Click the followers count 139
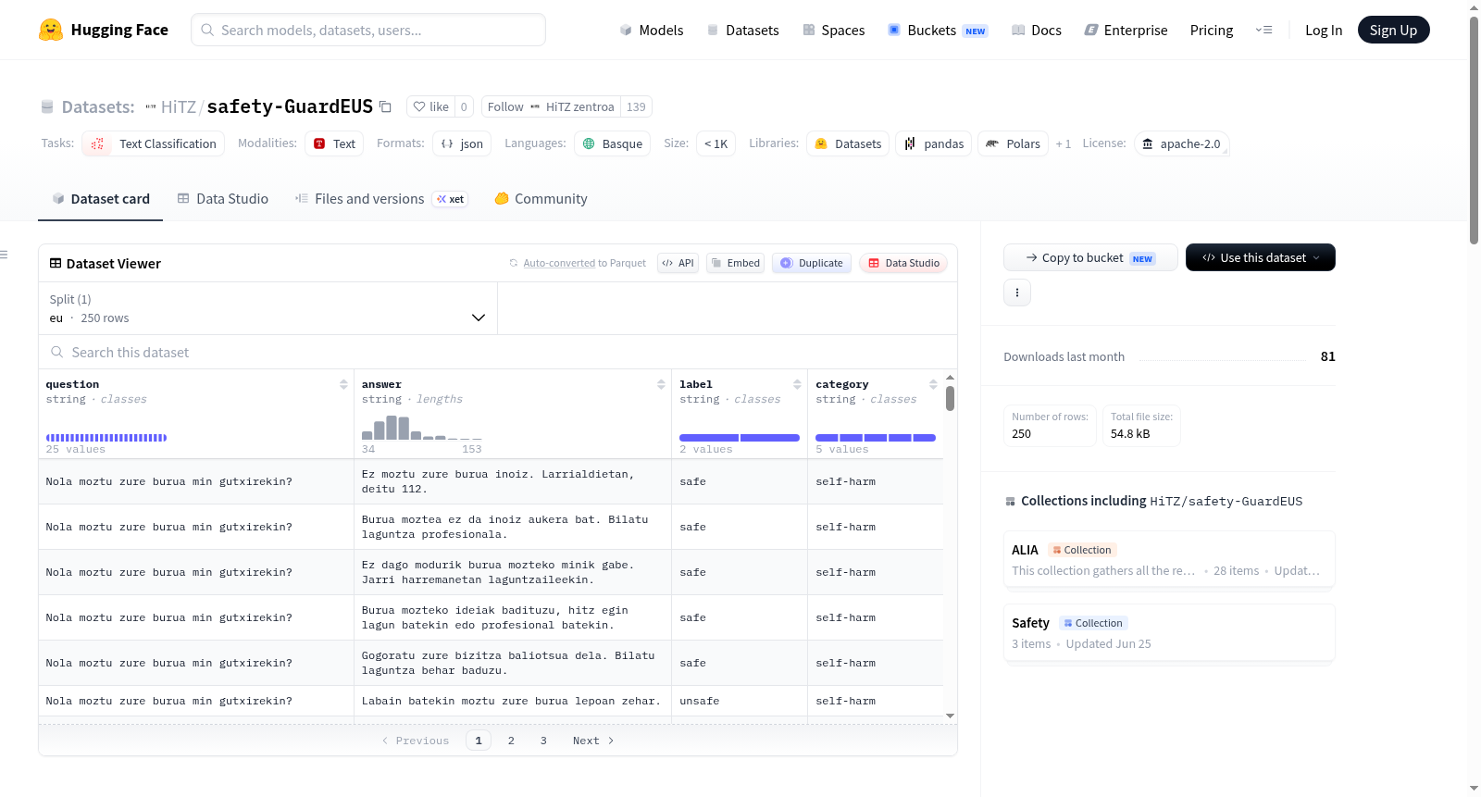This screenshot has height=797, width=1481. pos(636,106)
